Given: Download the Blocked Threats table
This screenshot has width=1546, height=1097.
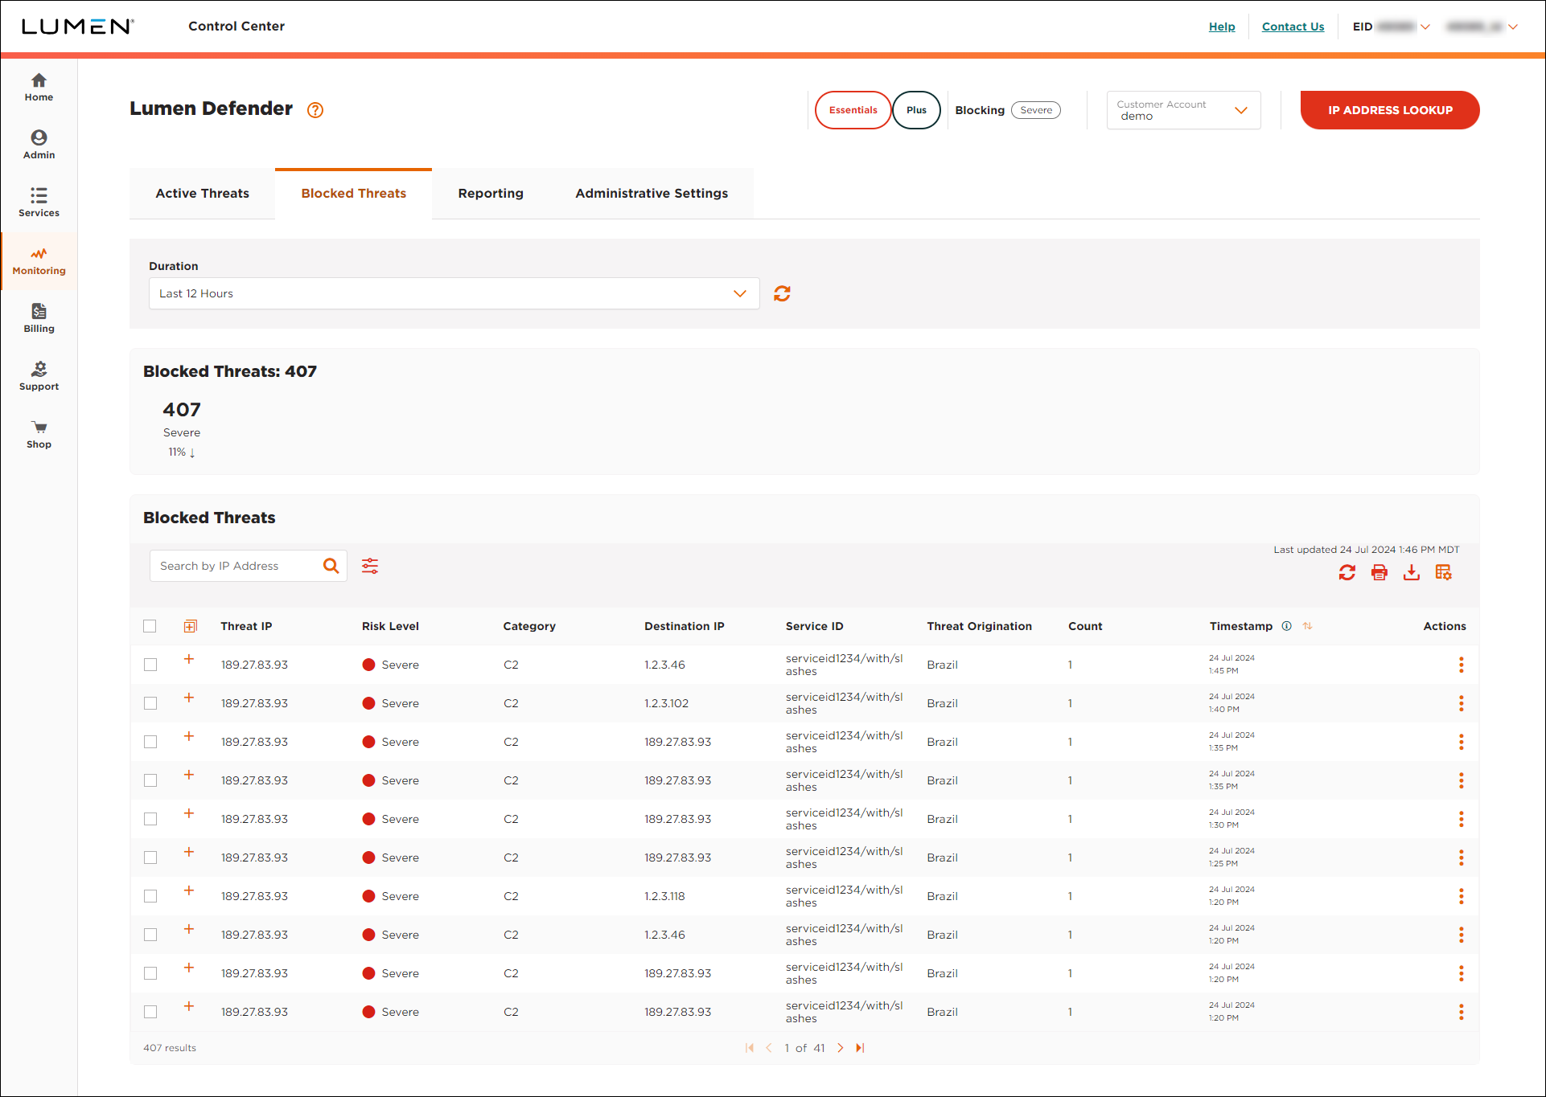Looking at the screenshot, I should click(1412, 572).
